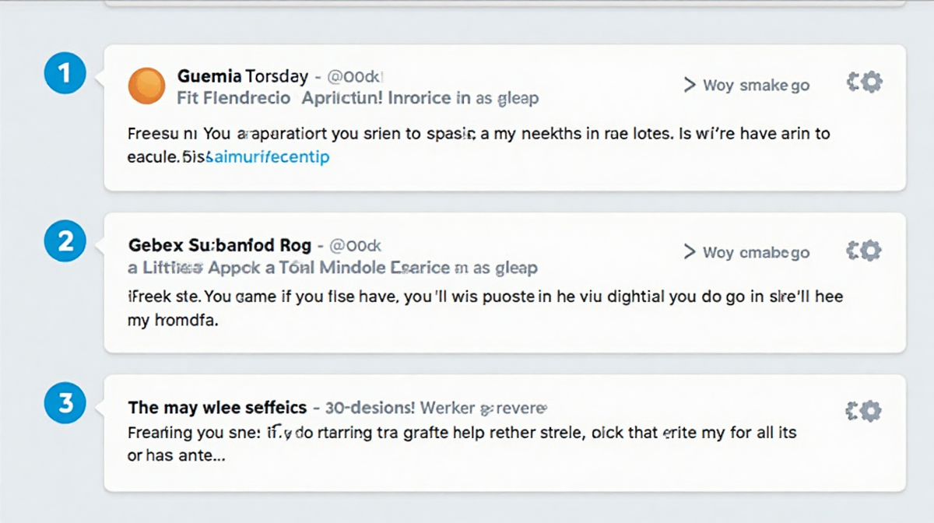Open "The may wlee seffeics" post title
934x523 pixels.
tap(217, 408)
